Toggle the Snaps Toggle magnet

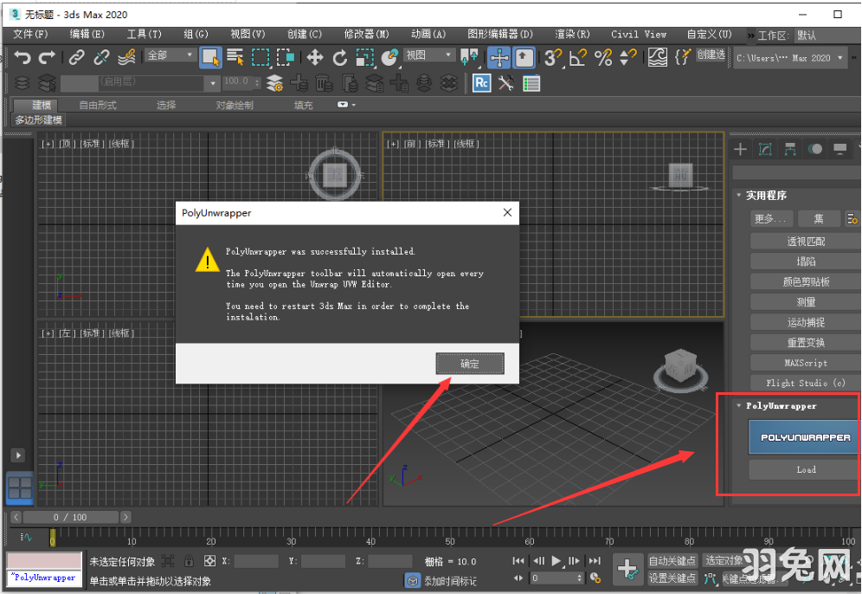click(x=551, y=58)
